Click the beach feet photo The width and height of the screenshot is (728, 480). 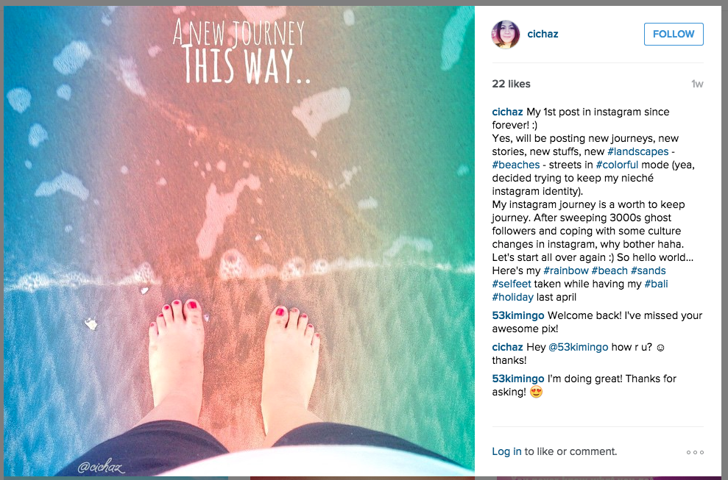239,241
